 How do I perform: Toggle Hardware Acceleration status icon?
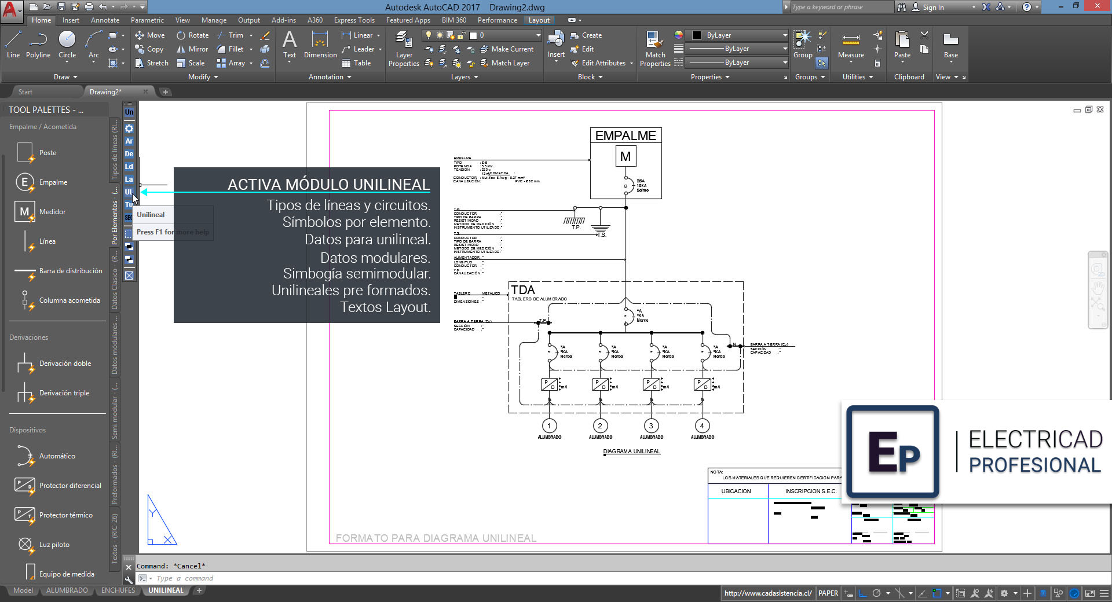click(1074, 593)
